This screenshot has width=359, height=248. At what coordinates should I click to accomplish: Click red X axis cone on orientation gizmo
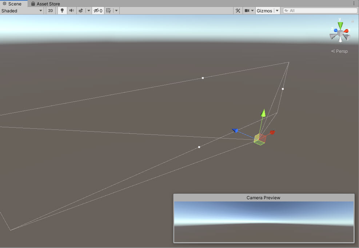[346, 31]
